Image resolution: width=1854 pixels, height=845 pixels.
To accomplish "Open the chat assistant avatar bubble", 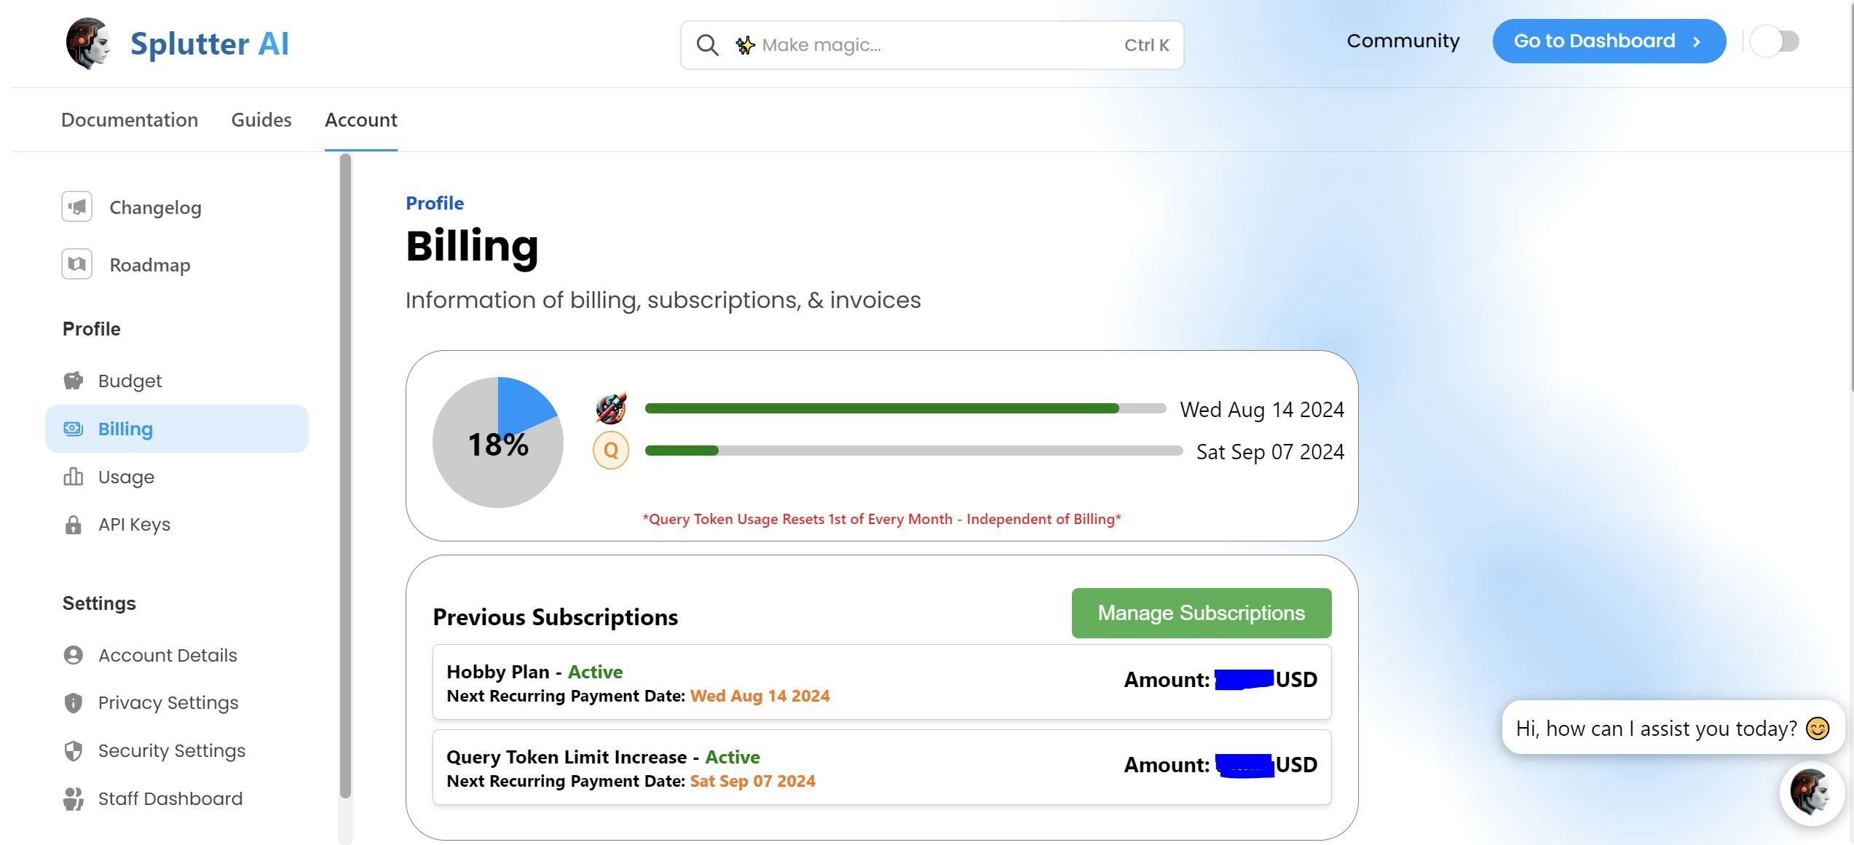I will pos(1812,793).
